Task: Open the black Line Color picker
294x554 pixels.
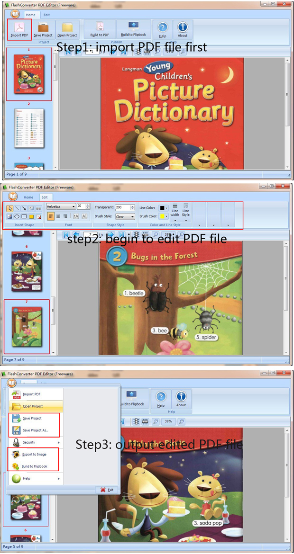Action: click(163, 208)
